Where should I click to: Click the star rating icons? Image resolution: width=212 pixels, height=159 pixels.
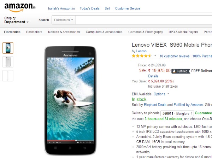(142, 56)
